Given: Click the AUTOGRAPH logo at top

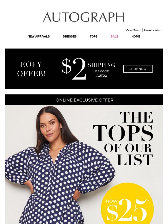Looking at the screenshot, I should coord(84,17).
